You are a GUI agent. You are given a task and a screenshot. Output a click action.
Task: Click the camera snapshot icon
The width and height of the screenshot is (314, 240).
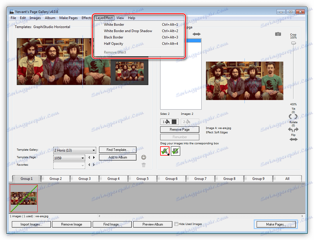click(x=278, y=34)
